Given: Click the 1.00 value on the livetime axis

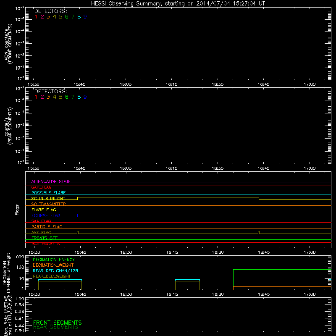Looking at the screenshot, I should tap(19, 299).
